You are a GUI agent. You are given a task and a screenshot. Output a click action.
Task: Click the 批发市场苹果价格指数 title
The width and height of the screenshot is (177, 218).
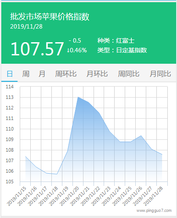pyautogui.click(x=50, y=16)
